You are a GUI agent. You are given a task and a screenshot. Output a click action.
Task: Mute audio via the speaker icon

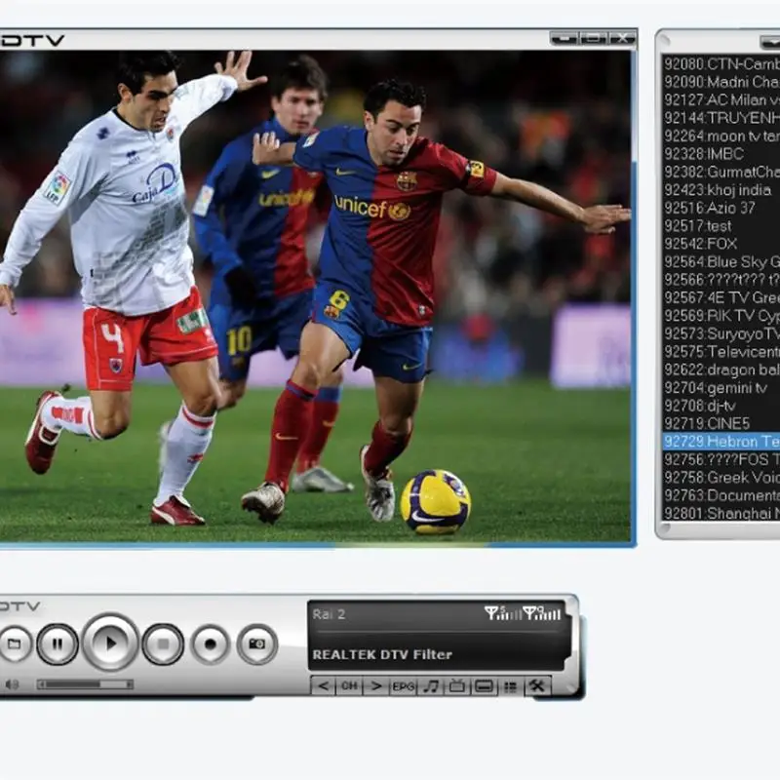click(x=12, y=685)
